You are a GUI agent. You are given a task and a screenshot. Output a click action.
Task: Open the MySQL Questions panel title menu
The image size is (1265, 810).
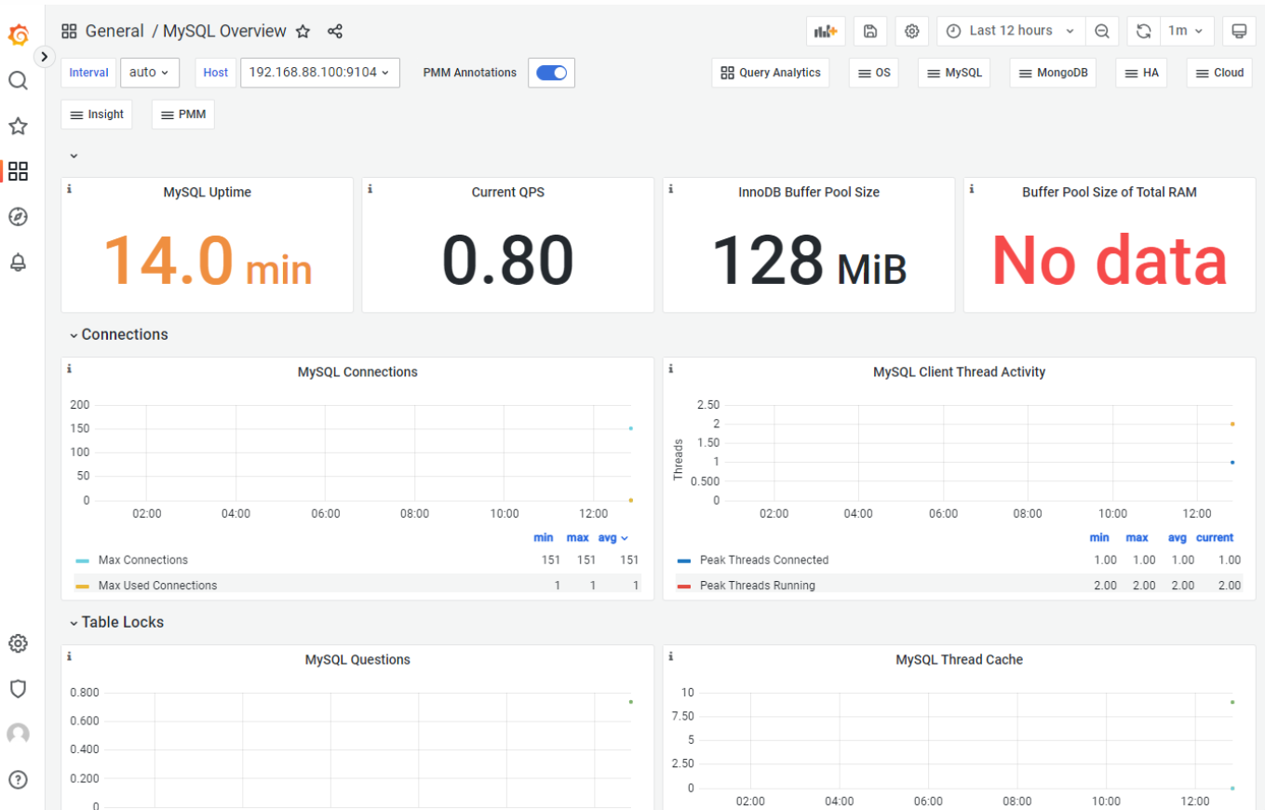[357, 659]
